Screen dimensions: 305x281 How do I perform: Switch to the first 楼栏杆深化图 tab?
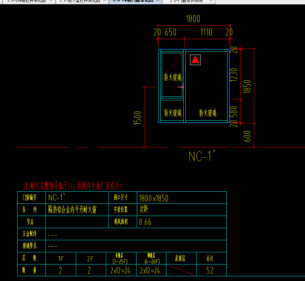coord(26,1)
